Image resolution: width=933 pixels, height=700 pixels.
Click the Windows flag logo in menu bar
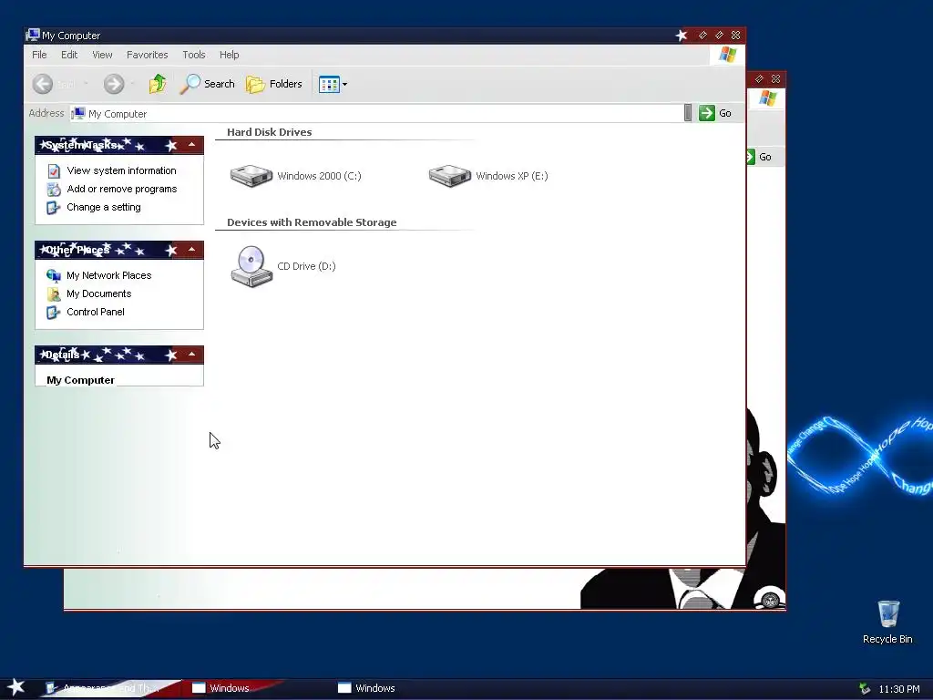point(727,55)
